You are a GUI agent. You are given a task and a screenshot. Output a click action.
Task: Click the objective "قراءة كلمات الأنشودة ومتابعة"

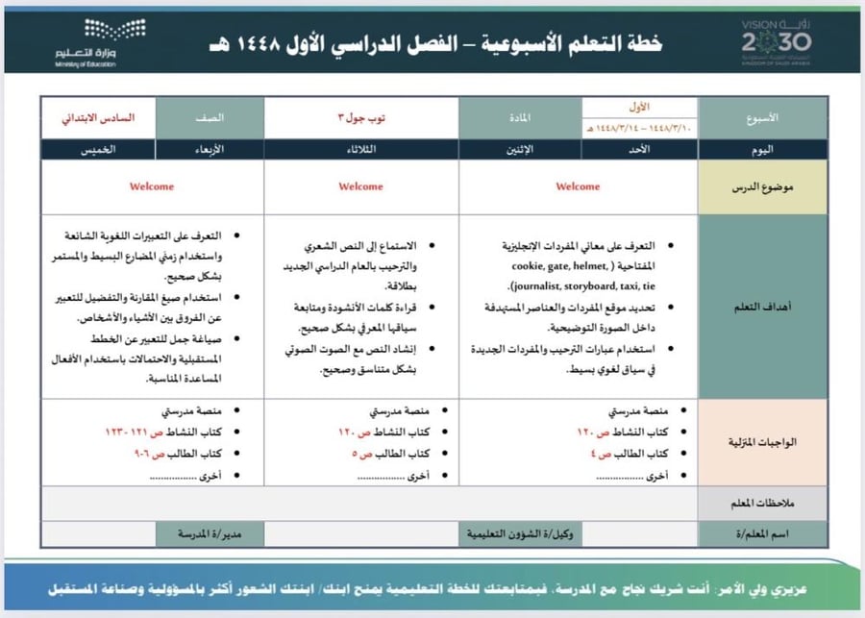tap(356, 308)
